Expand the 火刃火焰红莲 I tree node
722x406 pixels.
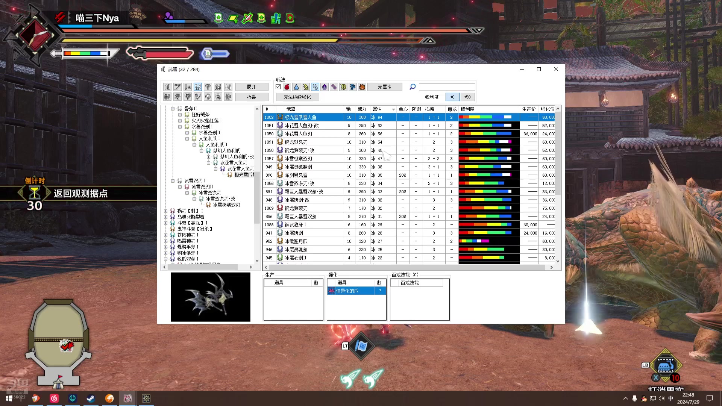pos(180,121)
